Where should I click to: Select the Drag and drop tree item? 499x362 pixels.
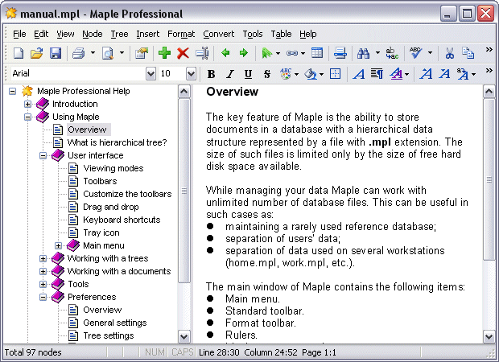click(111, 207)
